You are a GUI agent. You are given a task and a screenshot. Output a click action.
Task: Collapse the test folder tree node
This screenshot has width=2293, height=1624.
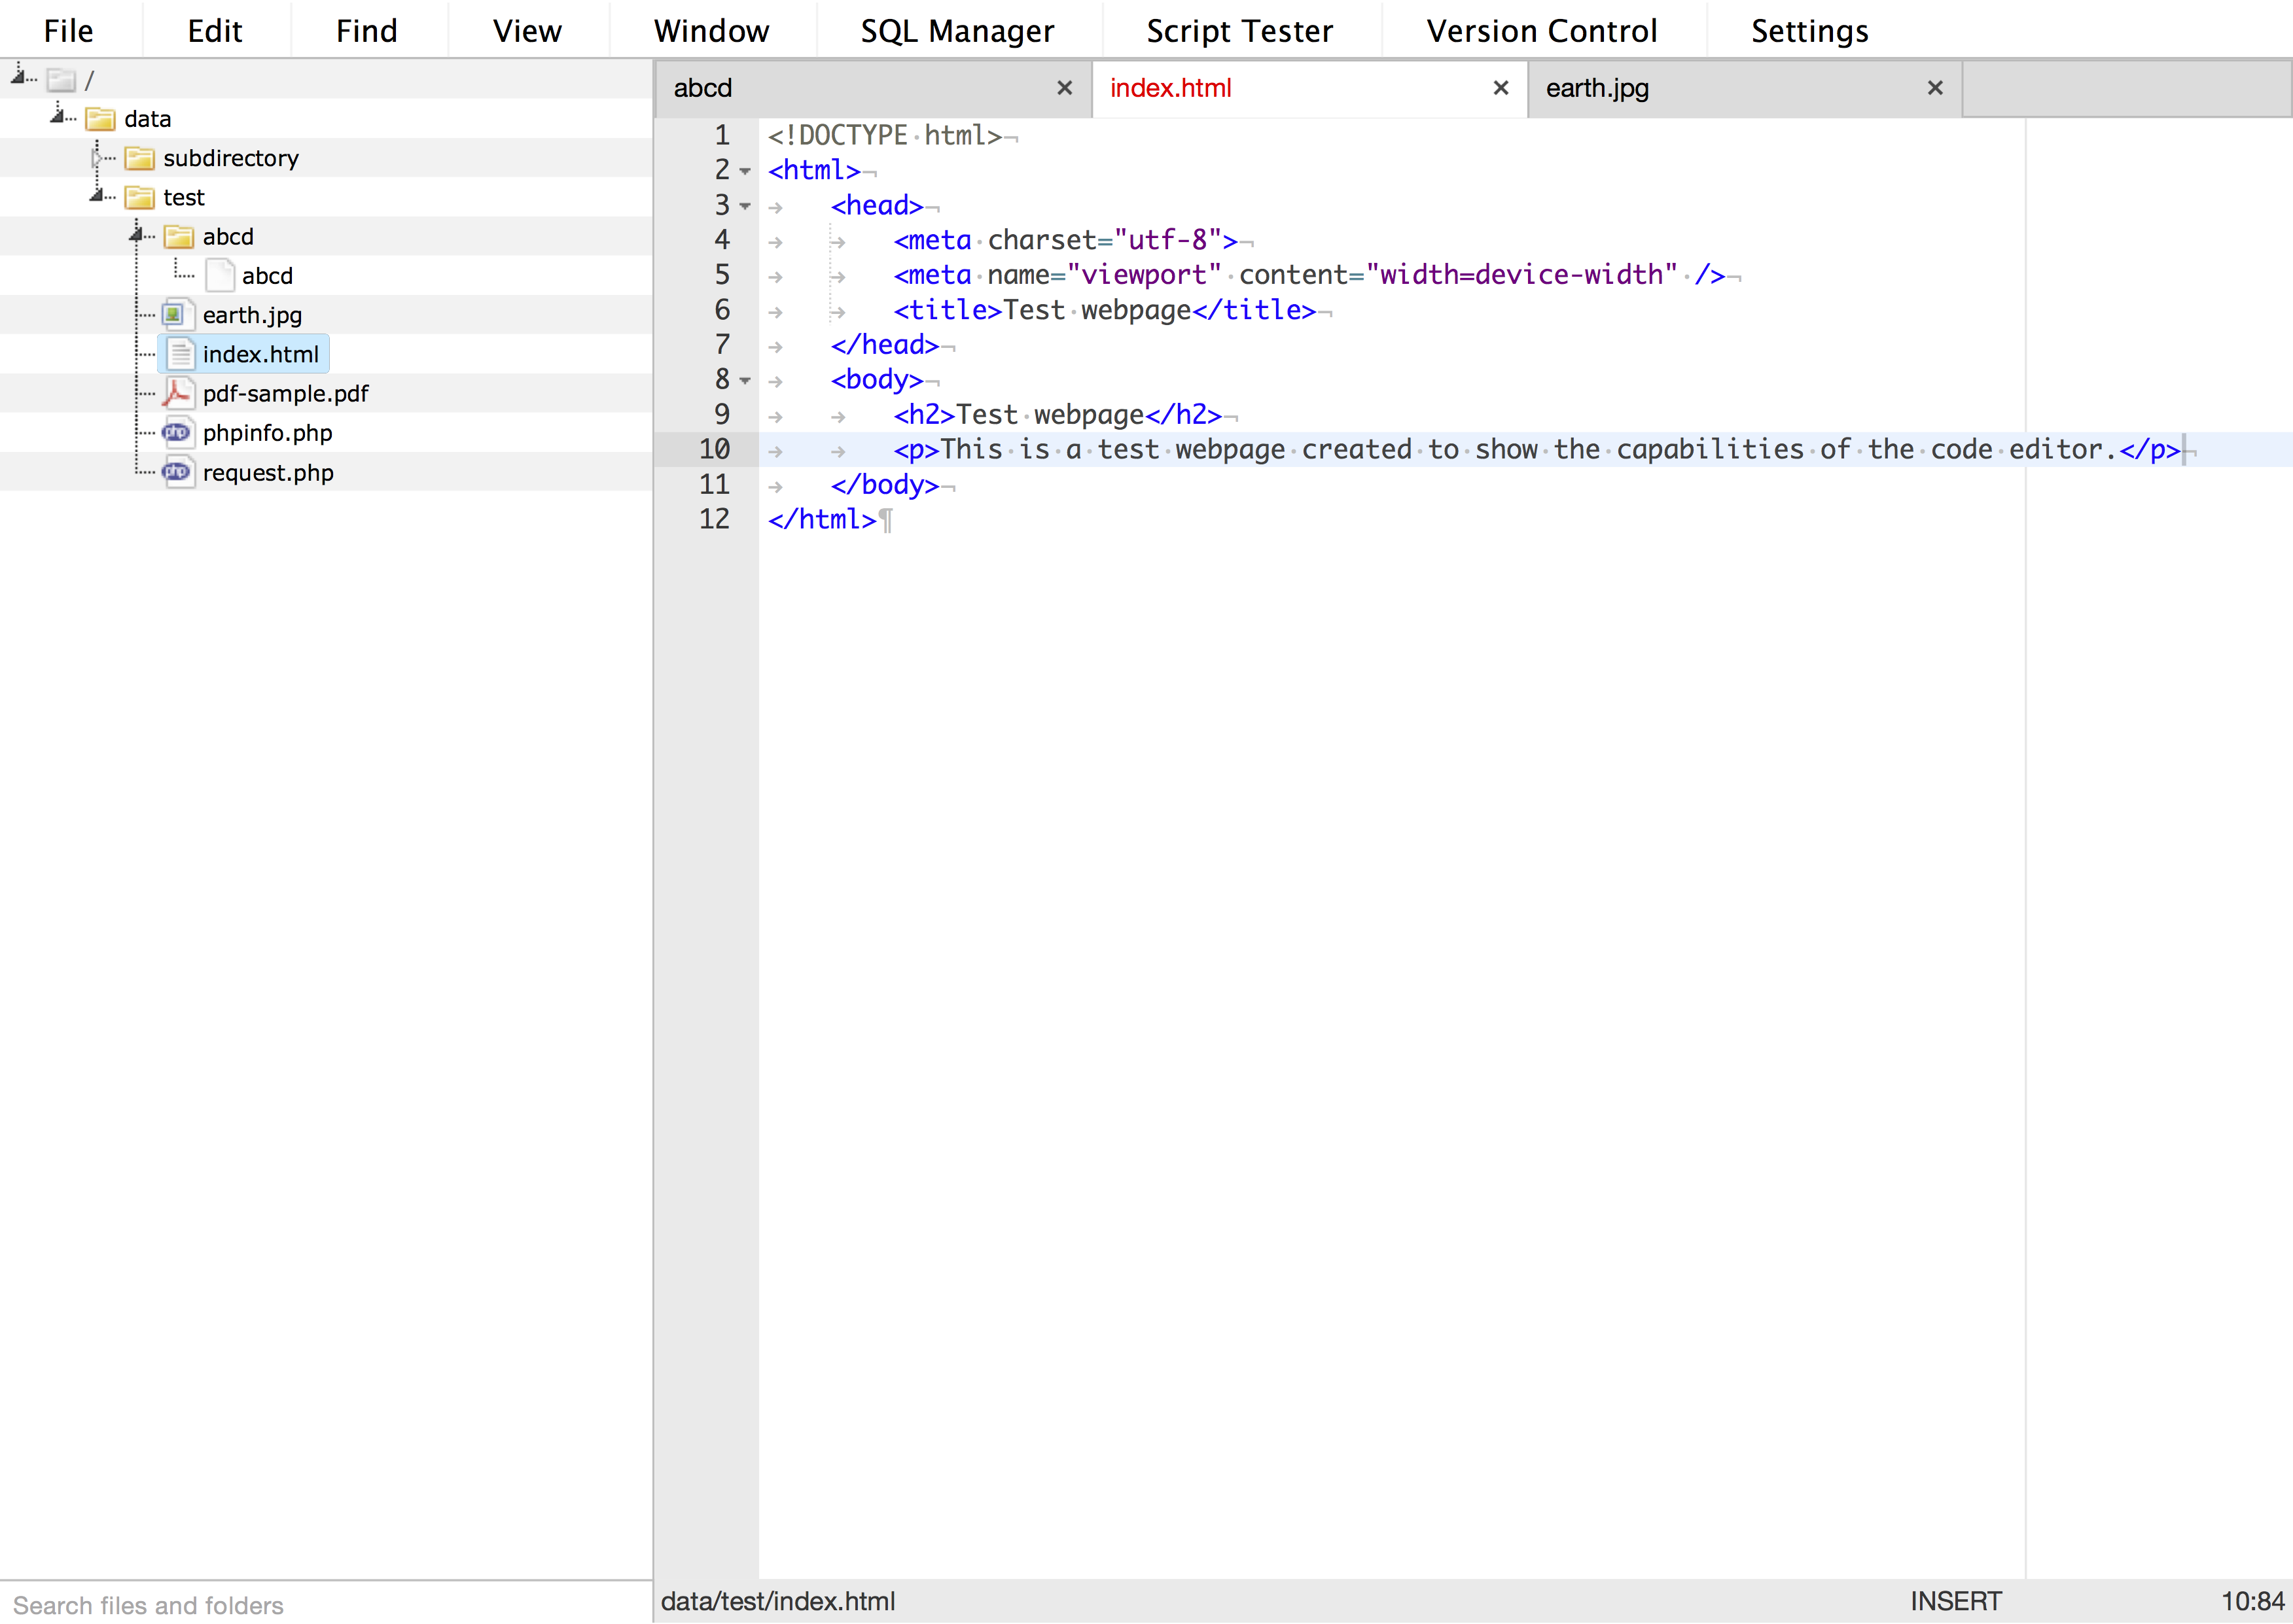[x=97, y=196]
